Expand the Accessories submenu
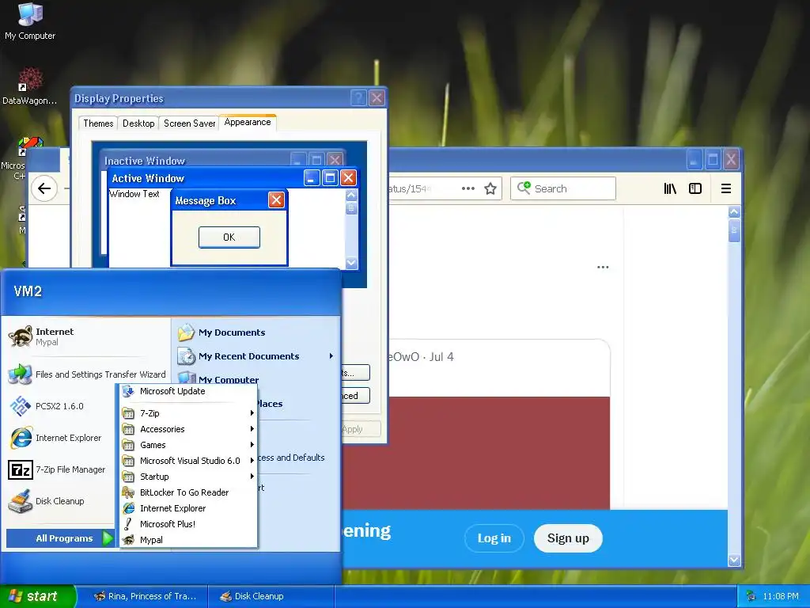This screenshot has height=608, width=810. pos(188,429)
